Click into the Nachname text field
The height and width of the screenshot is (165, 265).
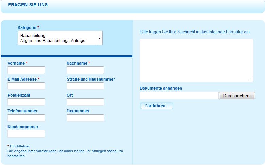coord(85,70)
